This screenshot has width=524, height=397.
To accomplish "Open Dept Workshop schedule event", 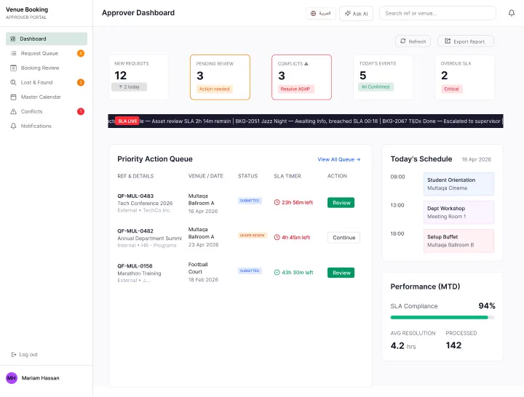I will click(x=458, y=212).
